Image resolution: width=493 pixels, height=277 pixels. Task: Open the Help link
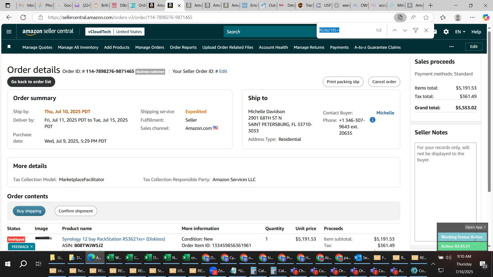pos(476,32)
